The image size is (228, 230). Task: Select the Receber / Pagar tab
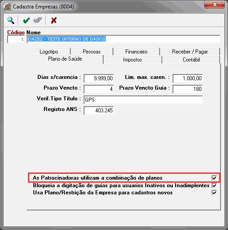[x=190, y=52]
